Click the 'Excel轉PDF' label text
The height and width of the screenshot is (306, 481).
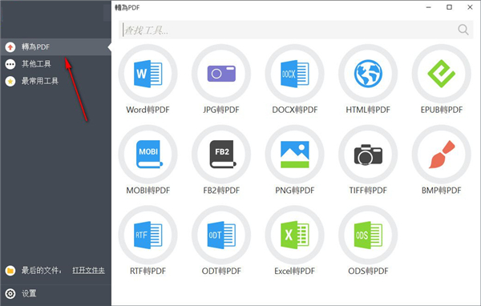tap(294, 271)
